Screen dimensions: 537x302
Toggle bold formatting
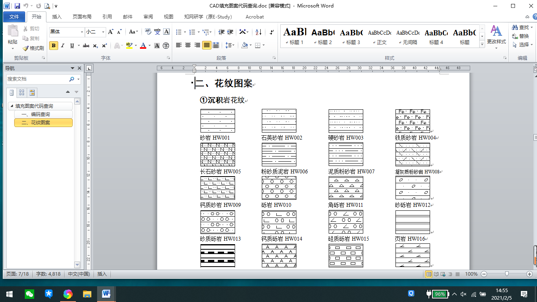click(x=53, y=46)
